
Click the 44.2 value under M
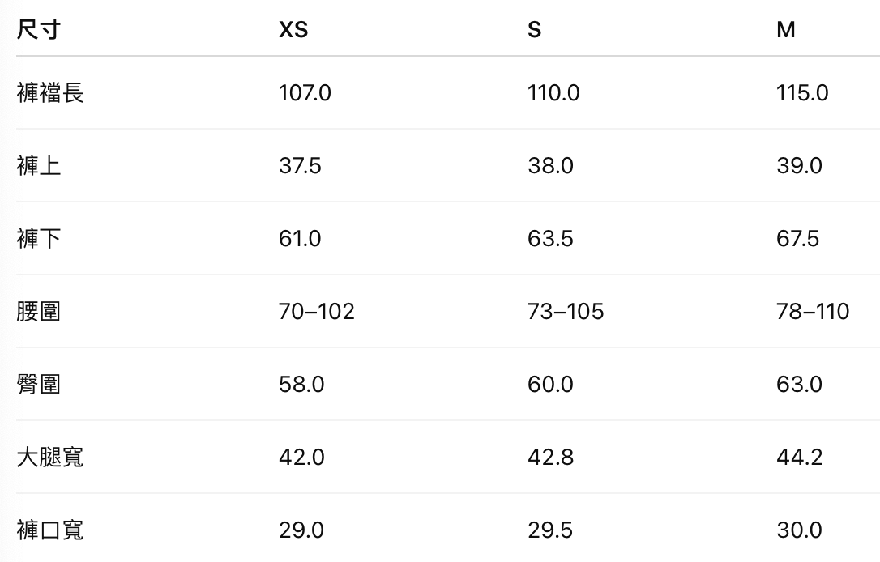799,458
